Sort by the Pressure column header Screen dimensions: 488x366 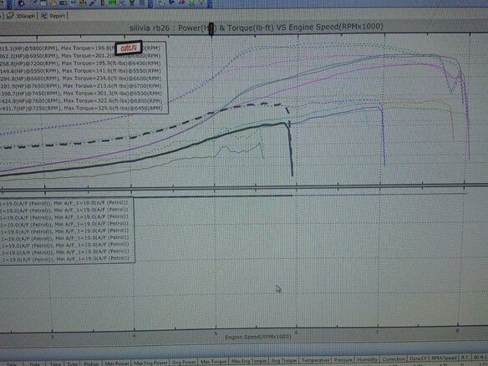[x=343, y=359]
